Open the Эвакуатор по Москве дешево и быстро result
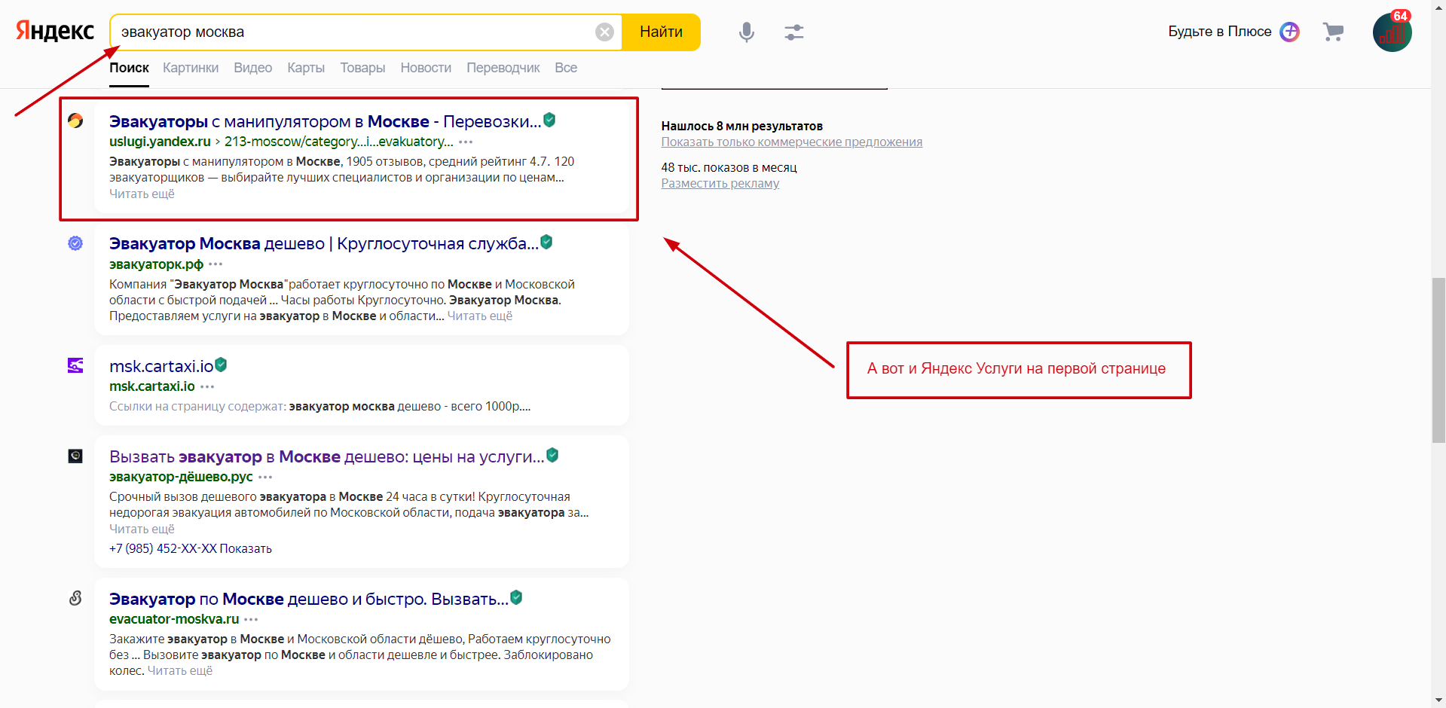The height and width of the screenshot is (708, 1446). click(x=309, y=599)
